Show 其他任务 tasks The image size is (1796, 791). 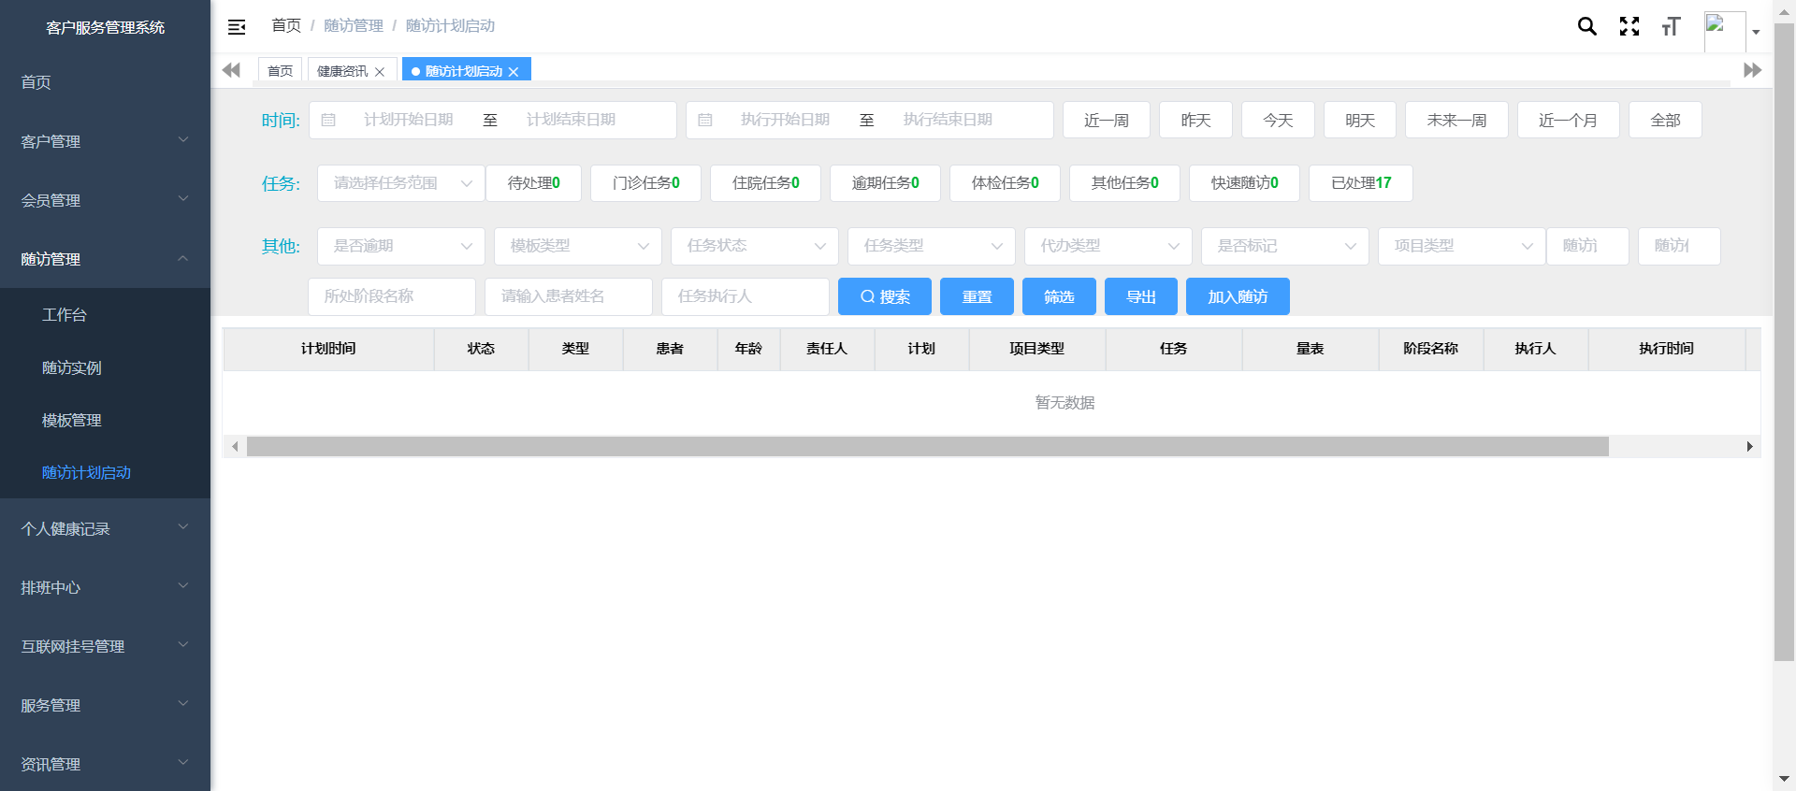1124,183
